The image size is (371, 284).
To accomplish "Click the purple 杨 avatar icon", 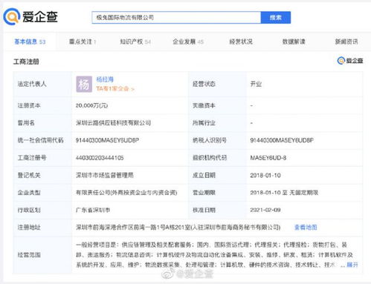I will (84, 85).
